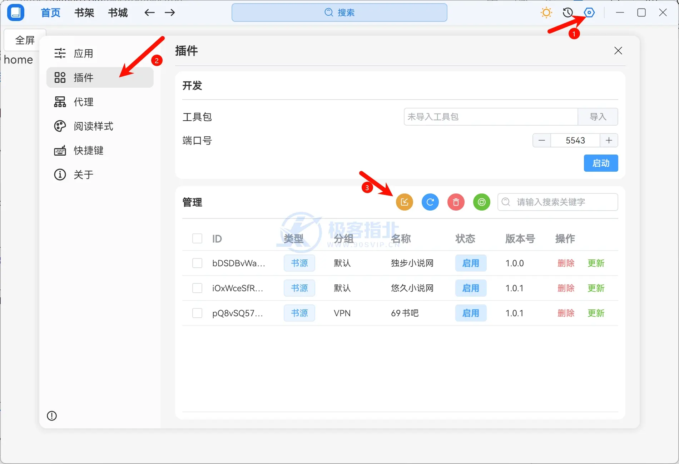
Task: Click the 代理 network icon
Action: tap(60, 102)
